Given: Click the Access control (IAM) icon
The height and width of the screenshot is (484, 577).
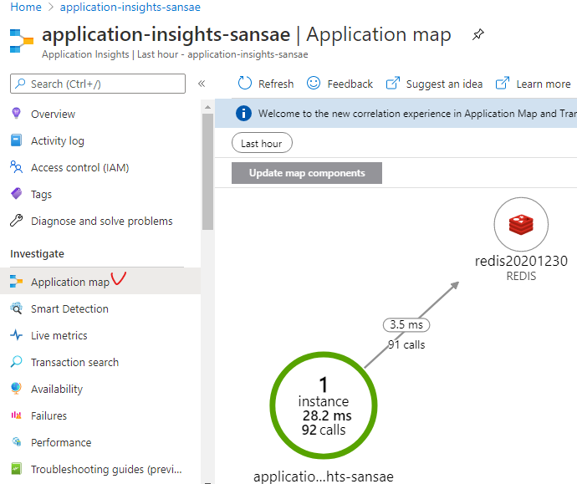Looking at the screenshot, I should click(16, 168).
